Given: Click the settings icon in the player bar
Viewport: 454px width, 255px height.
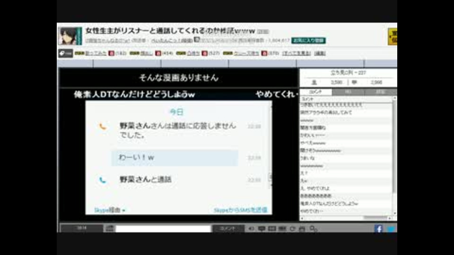Looking at the screenshot, I should 313,229.
